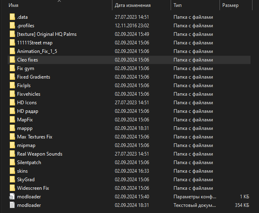
Task: Select the modloader text document icon
Action: point(12,205)
